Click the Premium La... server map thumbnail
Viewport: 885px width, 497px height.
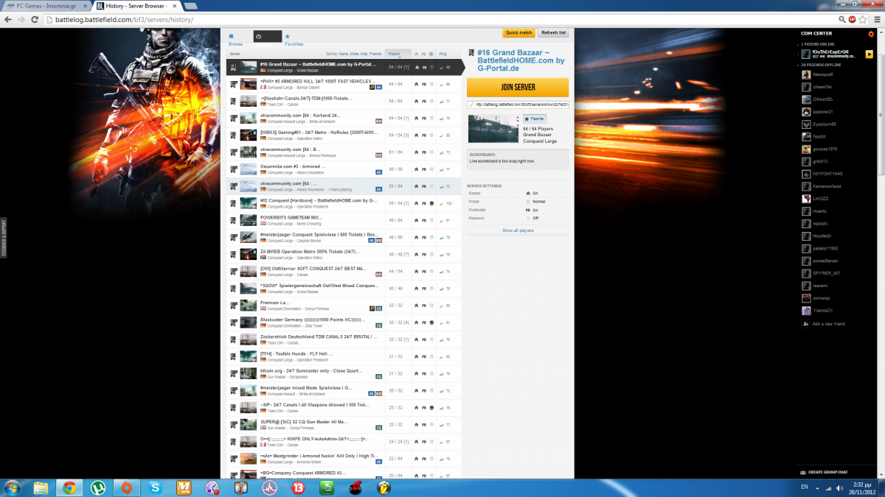tap(248, 305)
